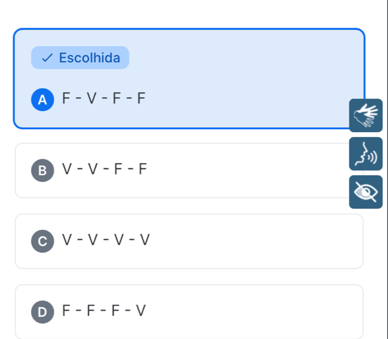Screen dimensions: 388x339
Task: Activate the text-to-speech voice icon
Action: tap(366, 154)
